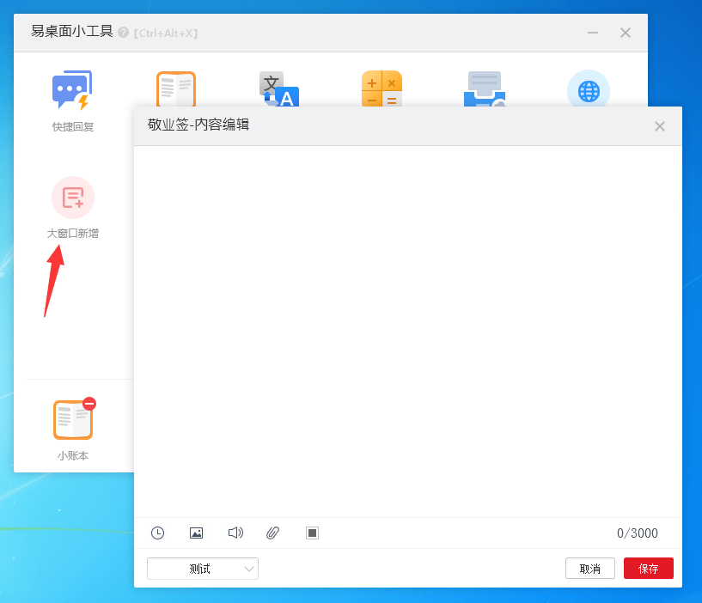Attach a file with paperclip icon
The height and width of the screenshot is (603, 702).
tap(272, 533)
